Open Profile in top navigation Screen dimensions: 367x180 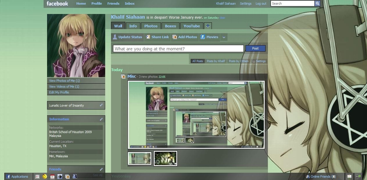97,3
